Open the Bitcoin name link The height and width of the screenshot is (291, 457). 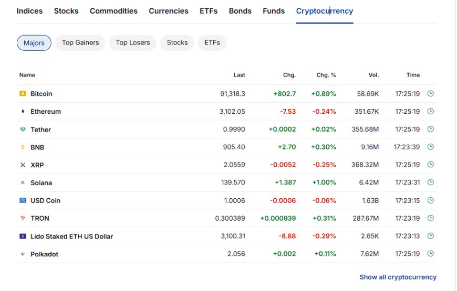pos(41,94)
